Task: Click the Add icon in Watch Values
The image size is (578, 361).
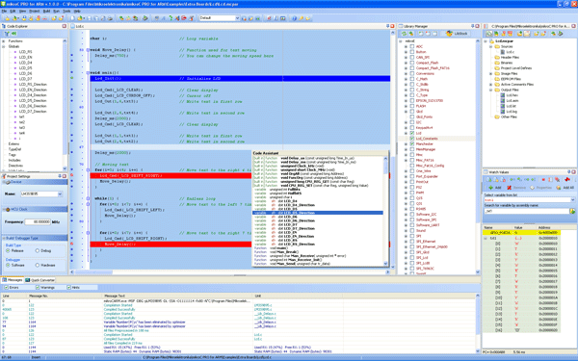Action: click(494, 188)
